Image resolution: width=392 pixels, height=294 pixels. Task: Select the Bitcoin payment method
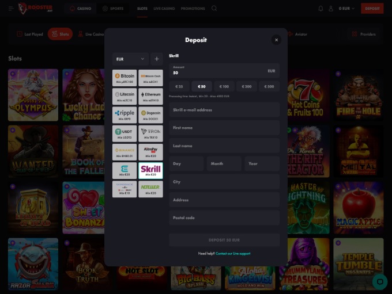[x=125, y=78]
